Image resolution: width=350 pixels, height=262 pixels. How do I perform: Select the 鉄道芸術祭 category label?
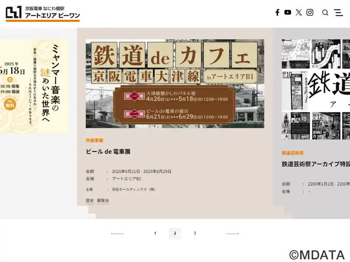tap(293, 153)
